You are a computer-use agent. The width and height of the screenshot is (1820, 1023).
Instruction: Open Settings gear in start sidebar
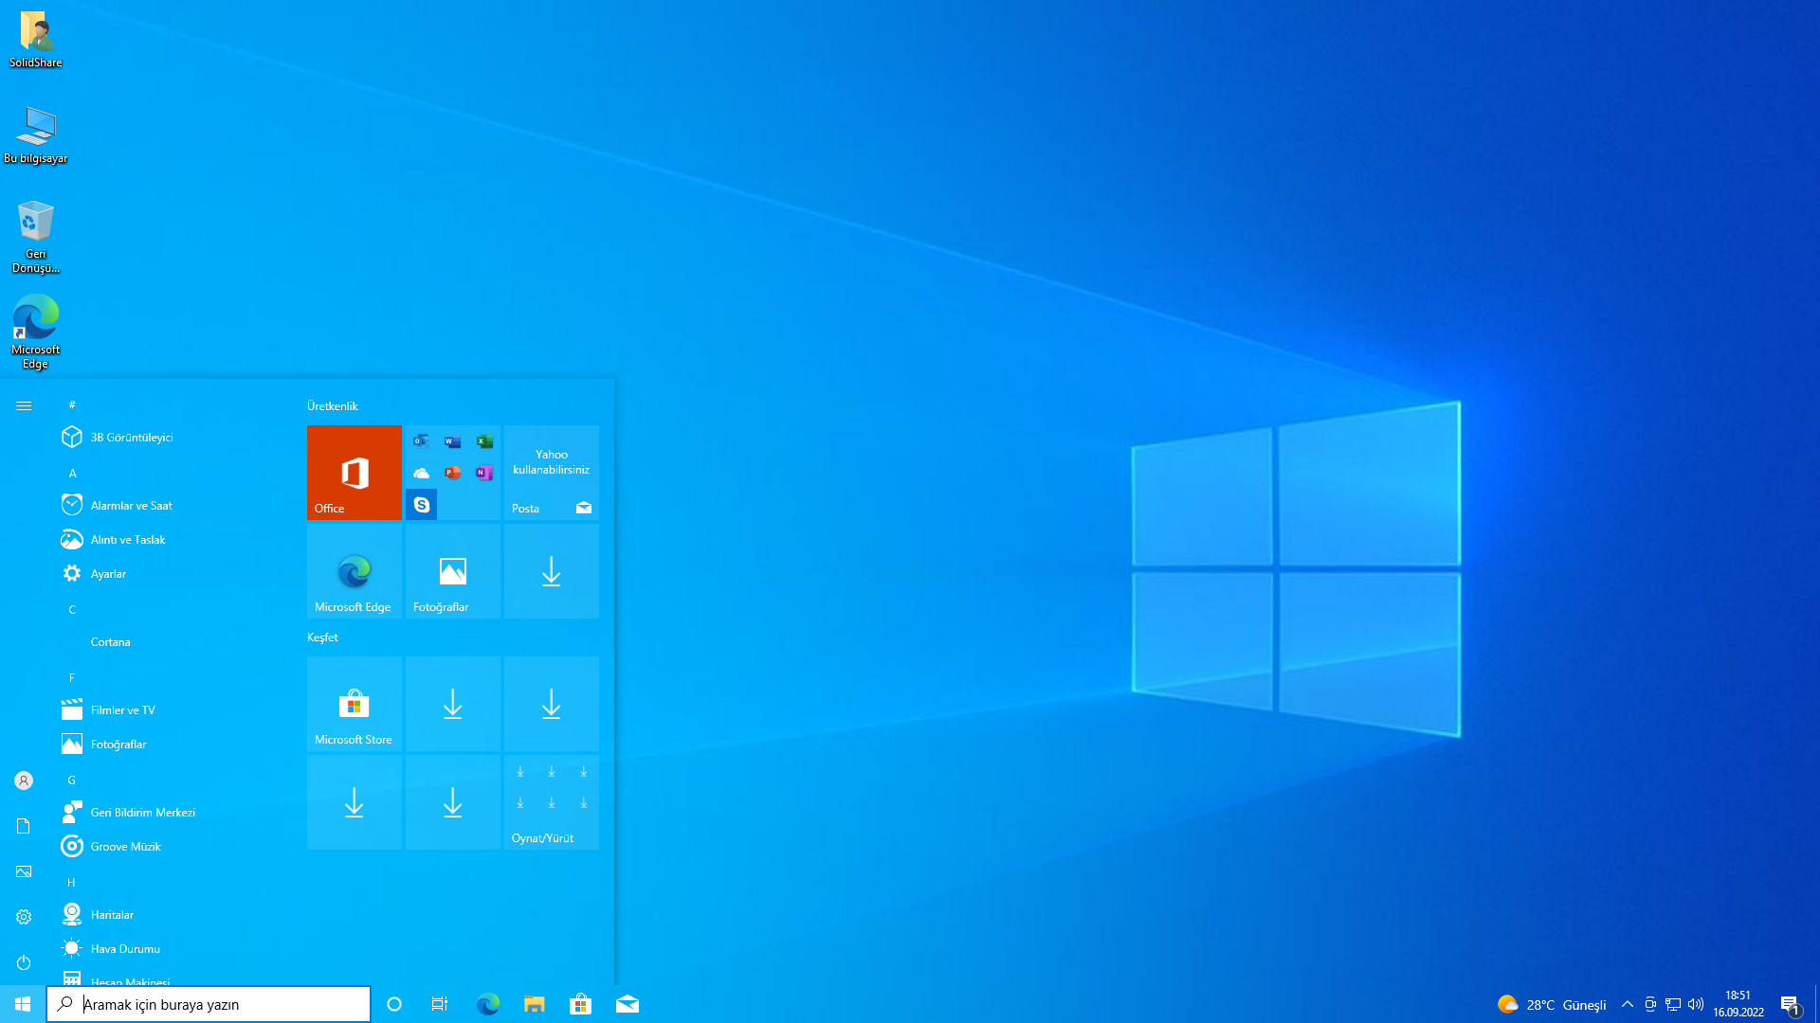pos(24,917)
